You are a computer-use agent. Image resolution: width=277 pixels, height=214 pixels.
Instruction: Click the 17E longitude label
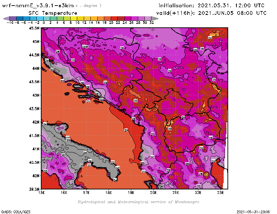pyautogui.click(x=86, y=193)
